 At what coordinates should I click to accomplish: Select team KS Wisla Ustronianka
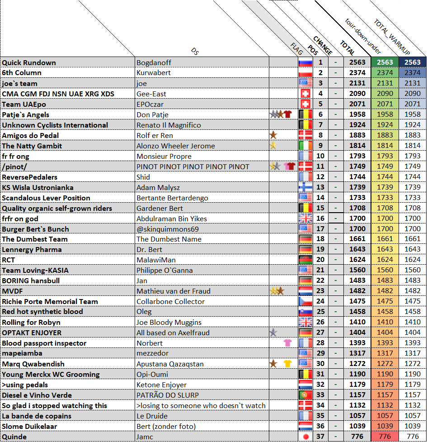pos(38,187)
